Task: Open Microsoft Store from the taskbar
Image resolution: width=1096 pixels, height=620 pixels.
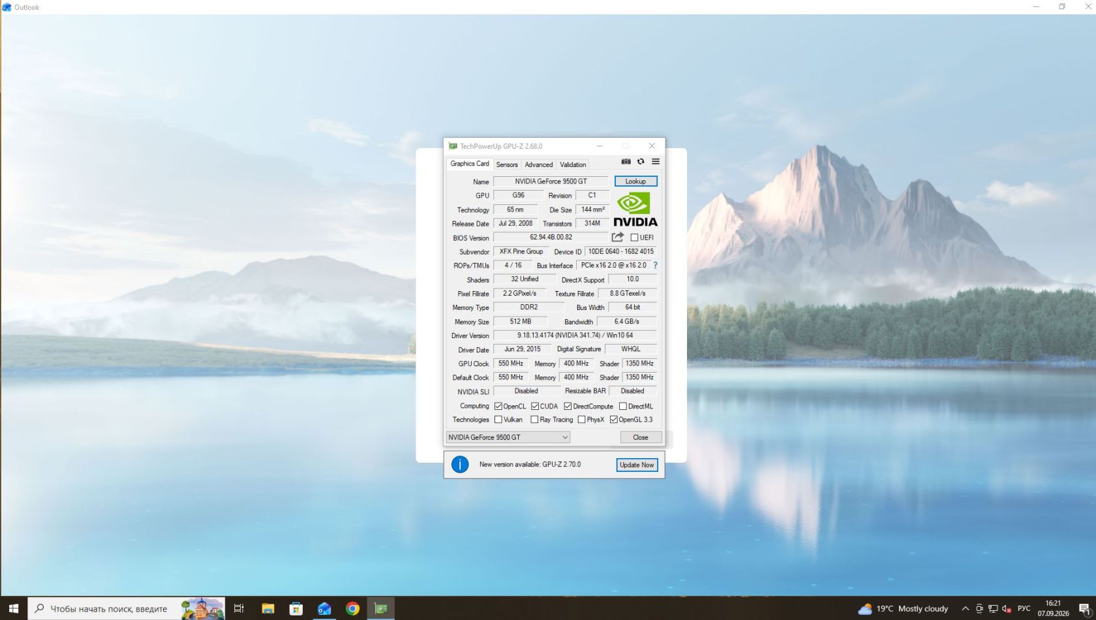Action: tap(296, 608)
